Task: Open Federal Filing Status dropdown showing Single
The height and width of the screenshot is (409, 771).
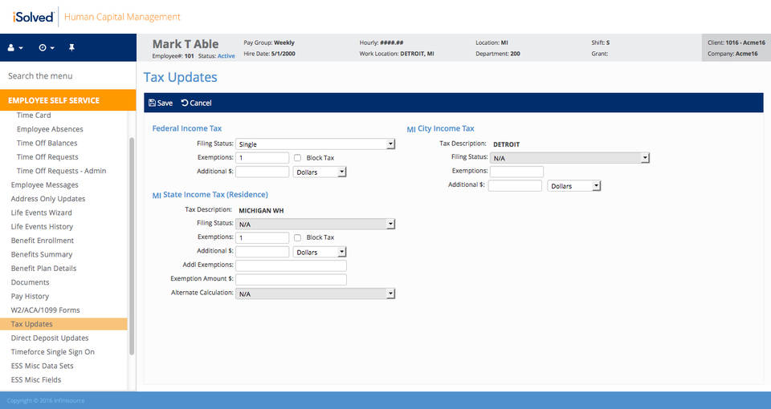Action: coord(316,144)
